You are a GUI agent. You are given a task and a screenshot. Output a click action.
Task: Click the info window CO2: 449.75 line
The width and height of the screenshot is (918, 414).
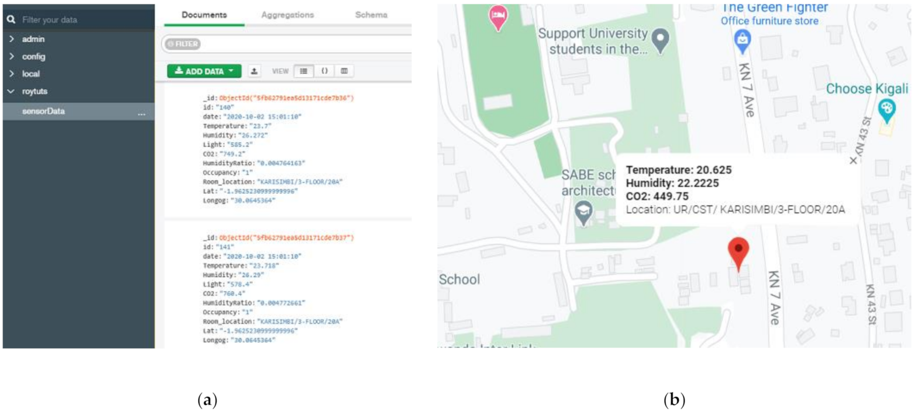(x=657, y=196)
